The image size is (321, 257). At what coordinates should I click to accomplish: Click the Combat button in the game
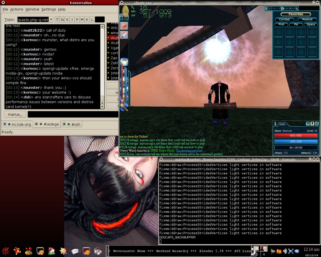[284, 19]
